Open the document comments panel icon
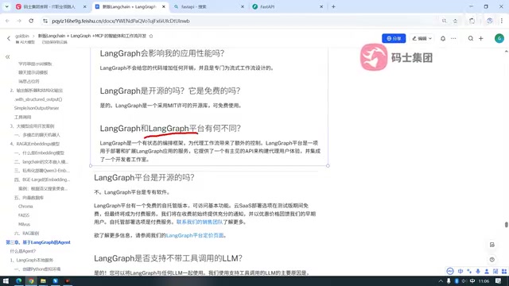 tap(492, 245)
